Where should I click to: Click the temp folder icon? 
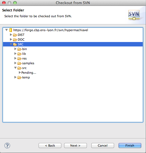[19, 78]
